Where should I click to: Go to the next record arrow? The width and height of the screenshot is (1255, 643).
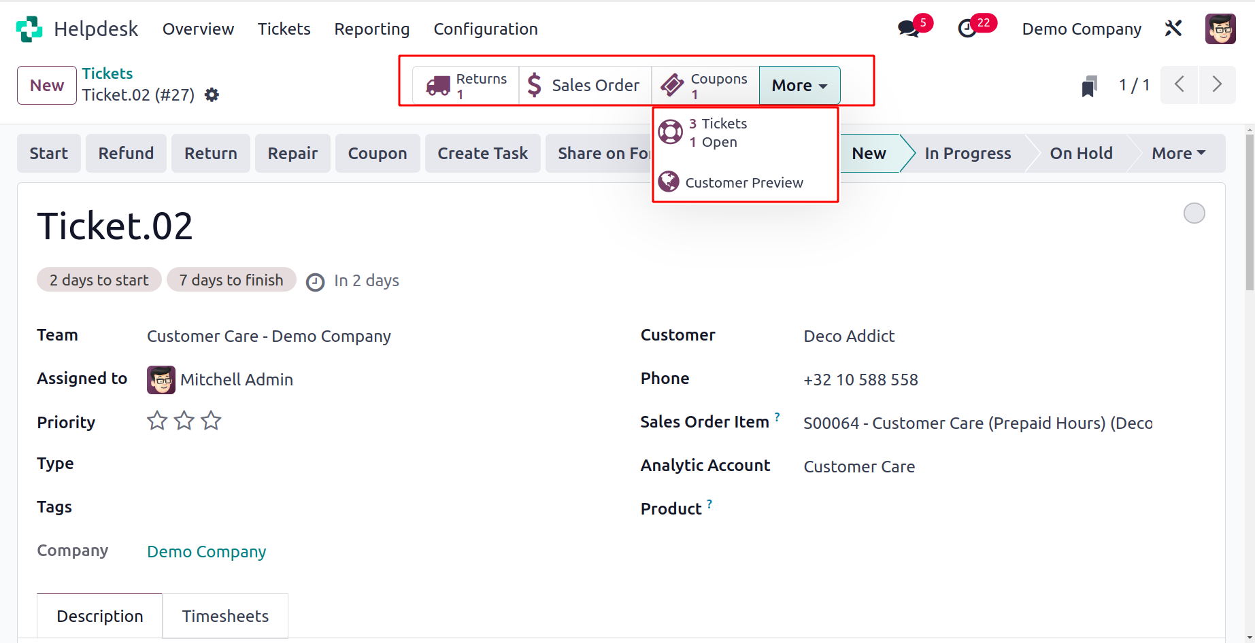1217,85
